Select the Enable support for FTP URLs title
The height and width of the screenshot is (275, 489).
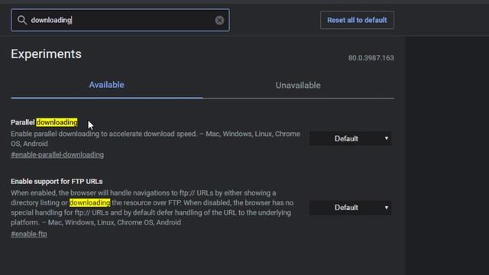pyautogui.click(x=57, y=182)
